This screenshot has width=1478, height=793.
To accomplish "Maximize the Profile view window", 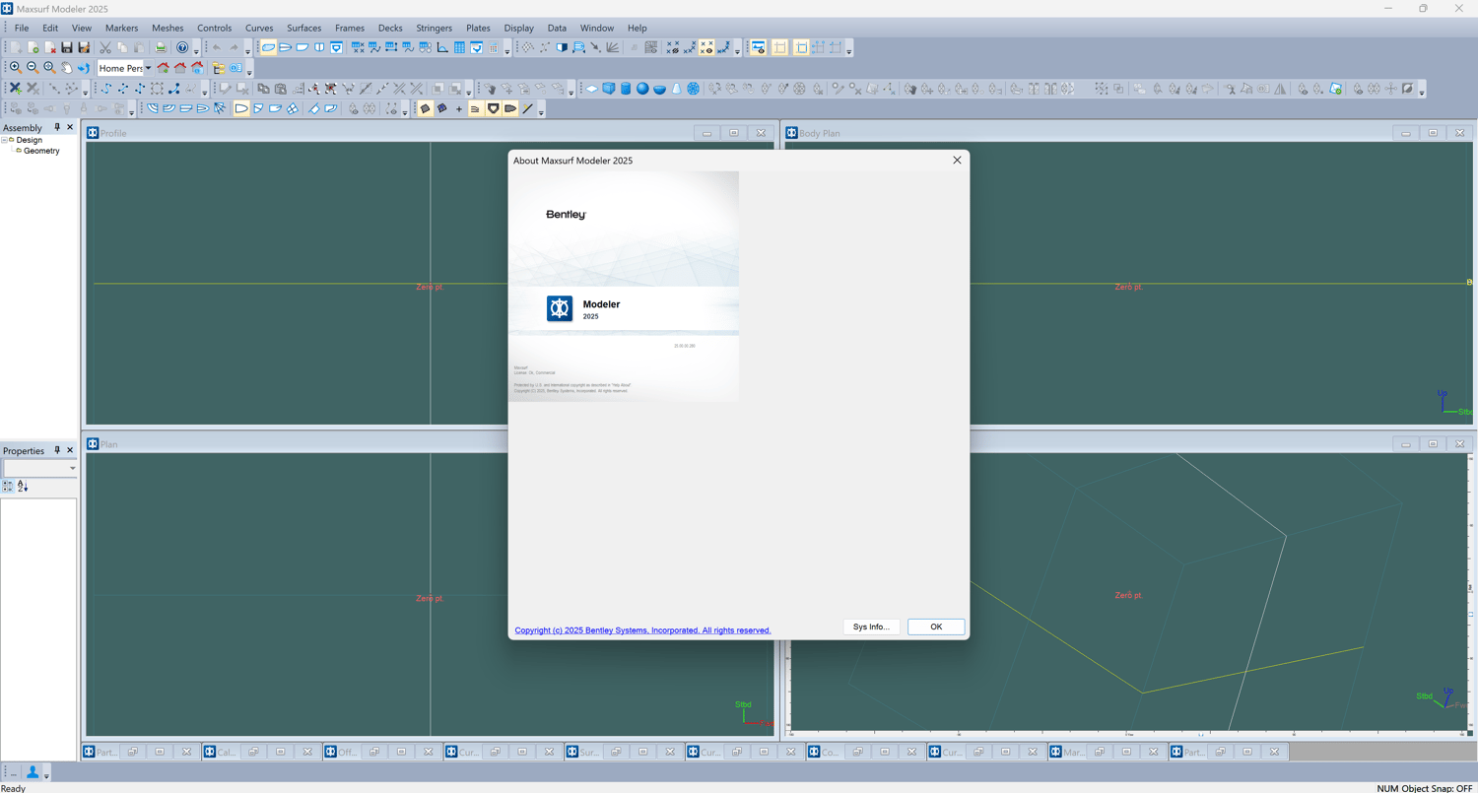I will [x=734, y=133].
